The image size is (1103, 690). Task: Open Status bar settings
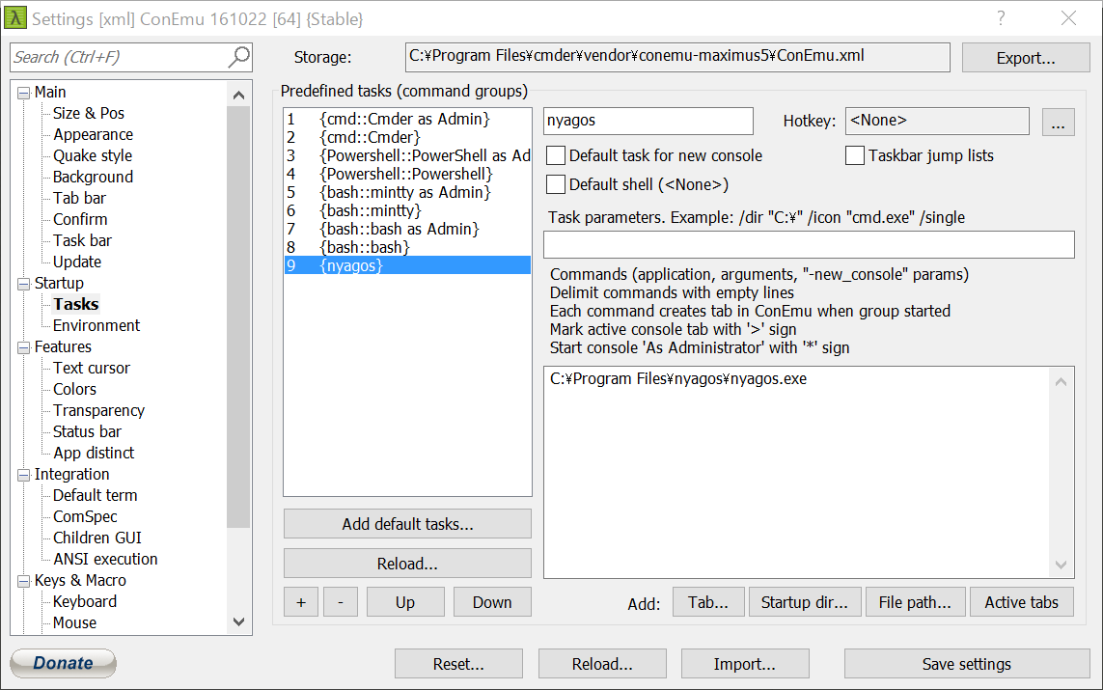pos(87,432)
